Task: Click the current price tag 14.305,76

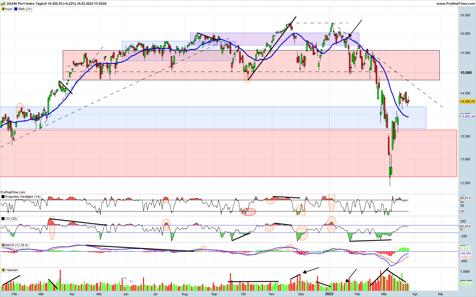Action: coord(467,101)
